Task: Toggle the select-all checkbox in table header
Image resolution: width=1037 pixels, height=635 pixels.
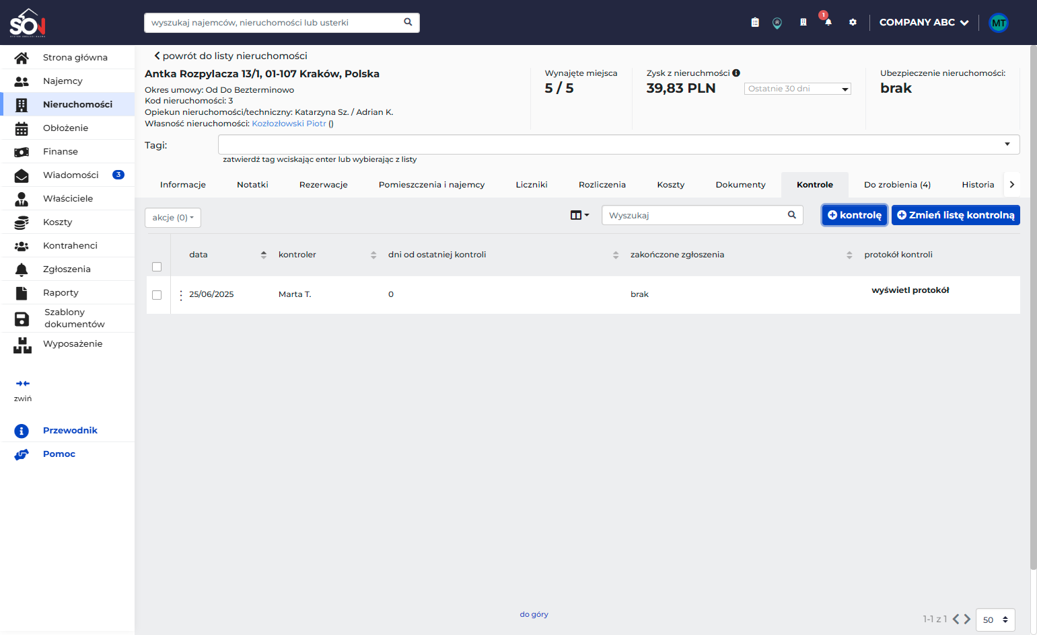Action: click(157, 267)
